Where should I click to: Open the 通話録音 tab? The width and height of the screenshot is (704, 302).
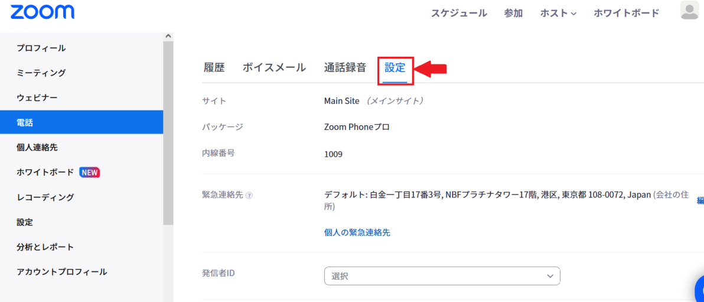pos(346,68)
